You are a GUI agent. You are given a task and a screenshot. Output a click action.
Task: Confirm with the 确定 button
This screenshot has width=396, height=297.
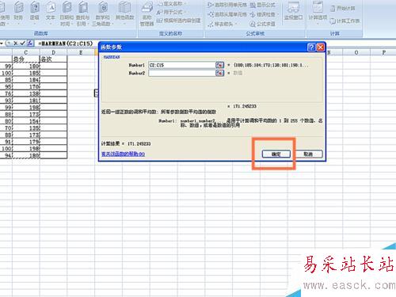point(276,154)
